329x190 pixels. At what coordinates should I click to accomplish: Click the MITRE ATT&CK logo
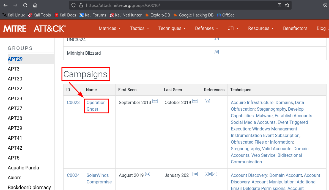(x=34, y=28)
